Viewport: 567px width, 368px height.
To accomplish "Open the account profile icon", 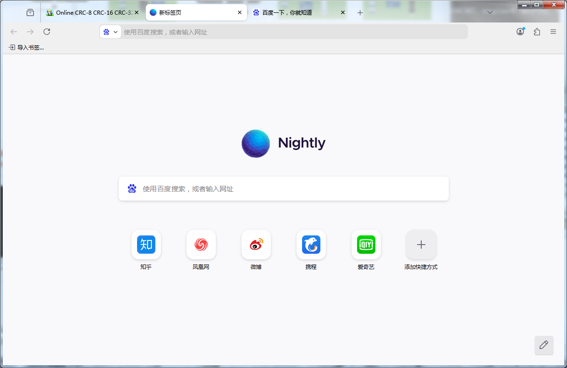I will (520, 32).
